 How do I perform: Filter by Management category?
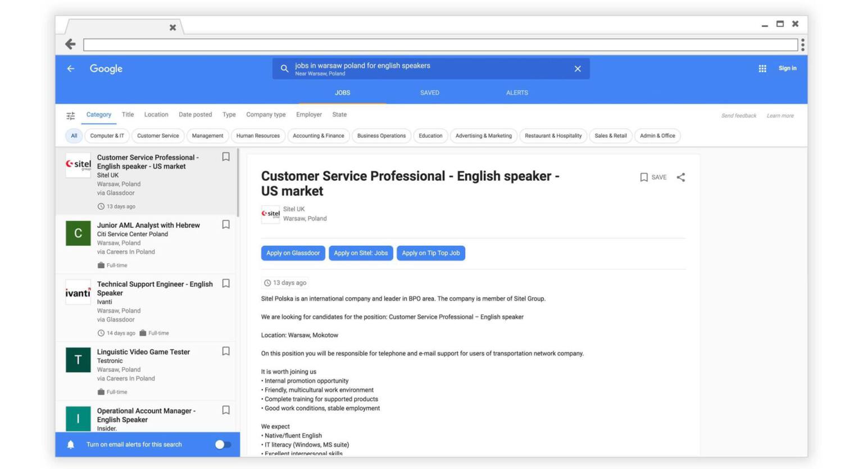click(207, 136)
